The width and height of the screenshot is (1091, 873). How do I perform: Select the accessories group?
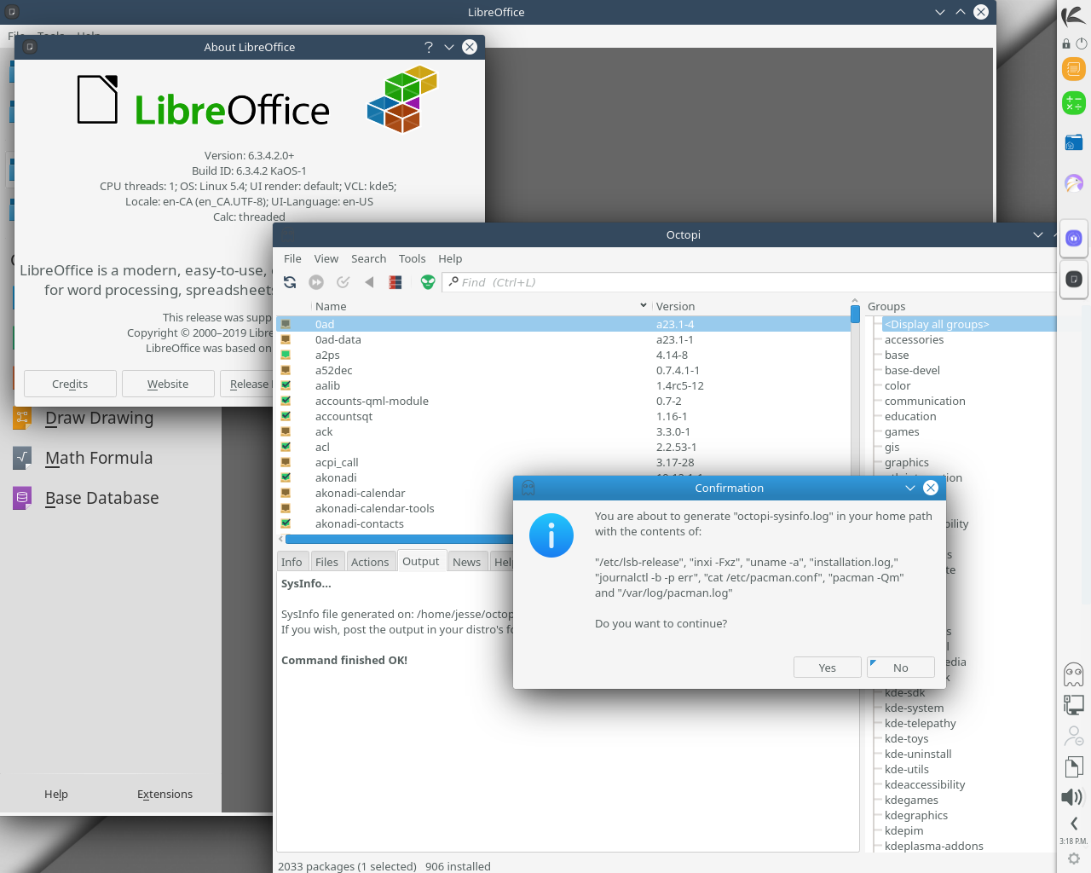tap(914, 339)
